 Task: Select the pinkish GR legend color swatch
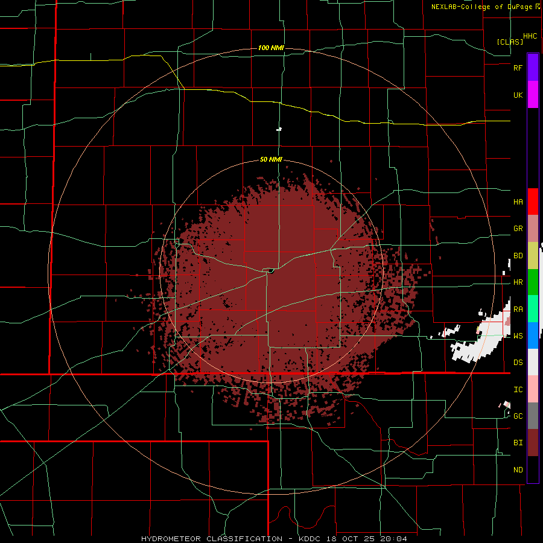tap(533, 229)
